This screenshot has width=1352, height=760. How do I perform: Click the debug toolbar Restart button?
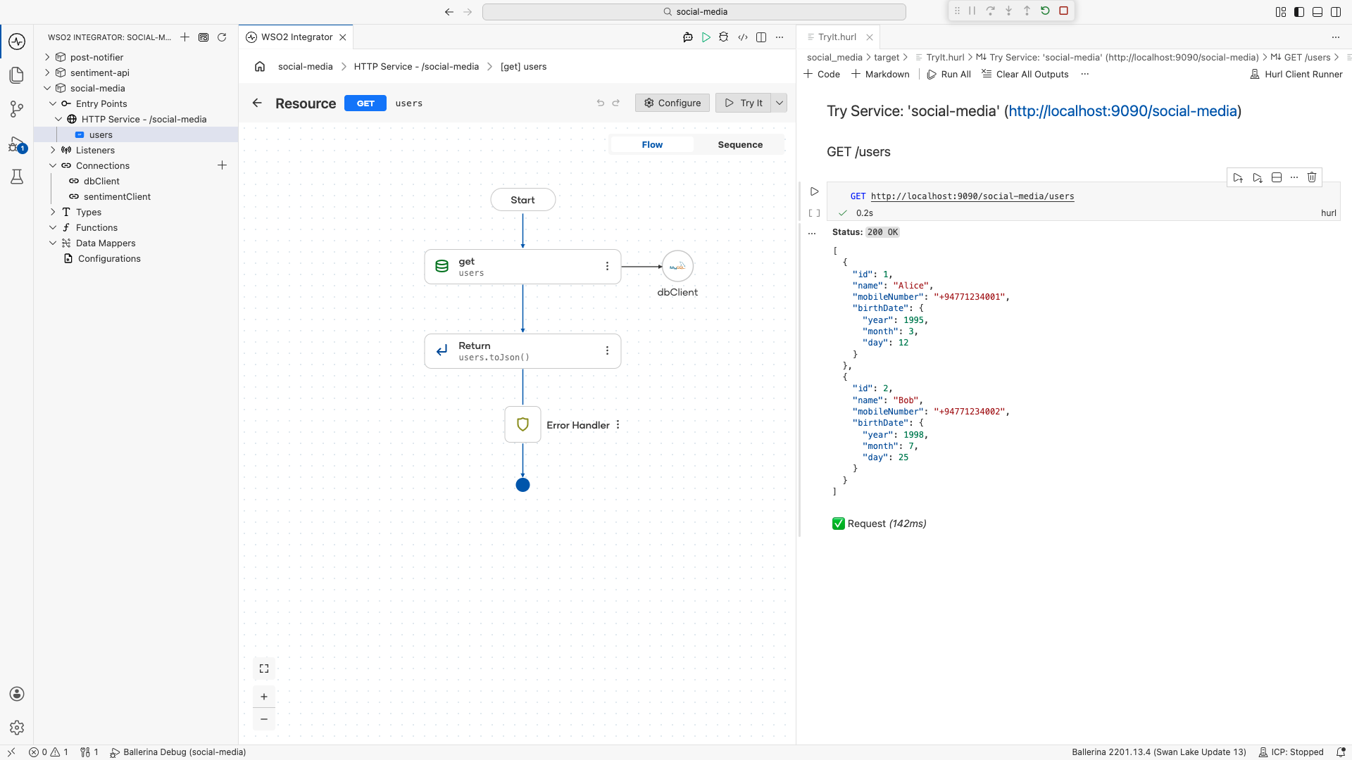coord(1045,11)
